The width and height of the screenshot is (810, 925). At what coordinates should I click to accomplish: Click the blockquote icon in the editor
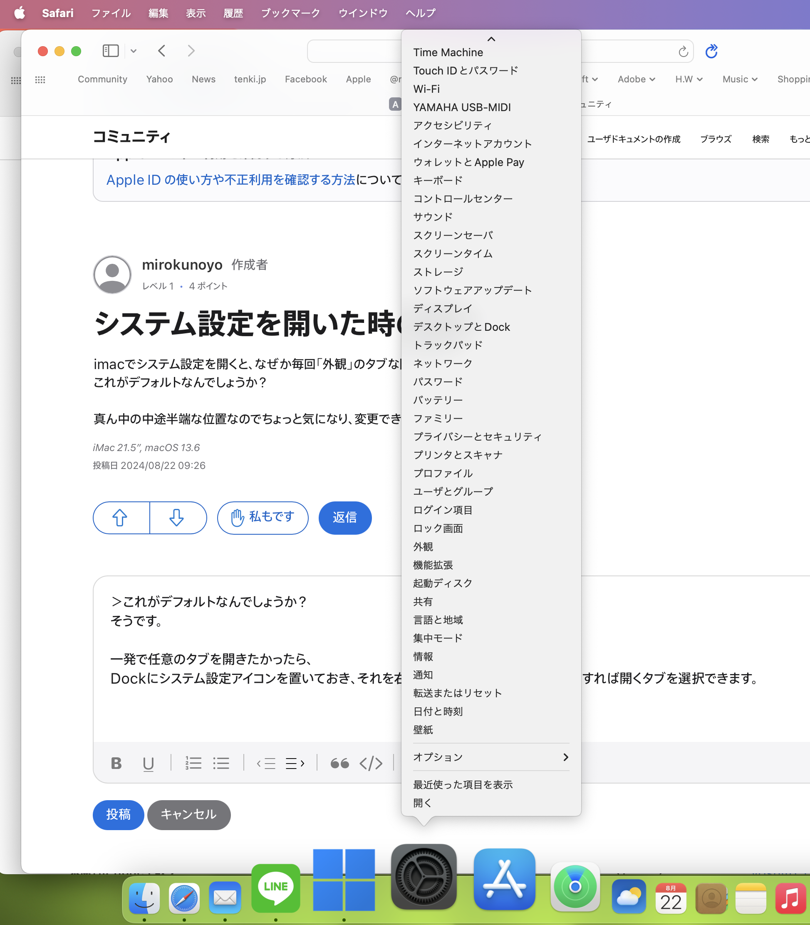pos(339,764)
